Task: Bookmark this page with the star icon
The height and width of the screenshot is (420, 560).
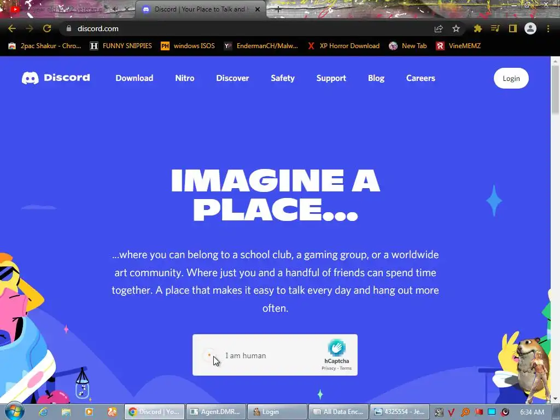Action: tap(456, 28)
